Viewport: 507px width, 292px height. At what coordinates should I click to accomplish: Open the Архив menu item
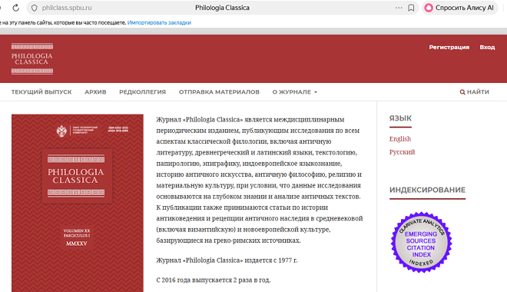click(x=95, y=92)
